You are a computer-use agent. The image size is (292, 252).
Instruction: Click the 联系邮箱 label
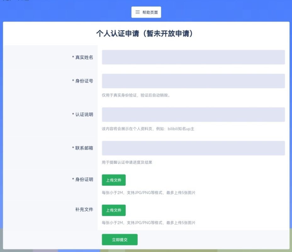click(82, 148)
